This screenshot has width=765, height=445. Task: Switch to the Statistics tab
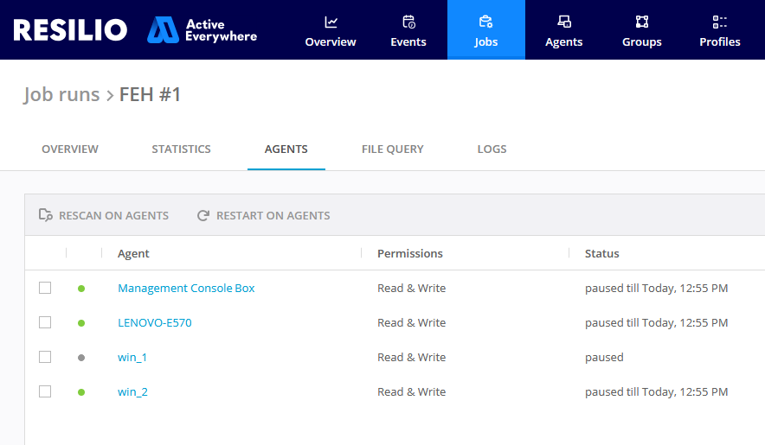coord(181,149)
